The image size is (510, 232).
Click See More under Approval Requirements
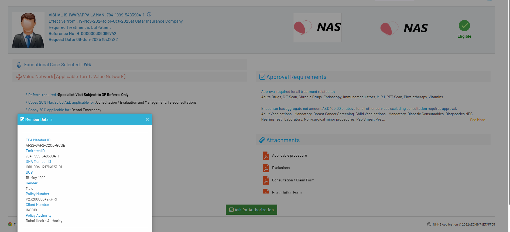coord(477,120)
